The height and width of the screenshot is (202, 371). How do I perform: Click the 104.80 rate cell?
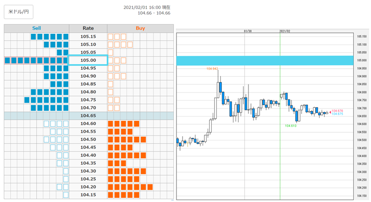coord(88,92)
